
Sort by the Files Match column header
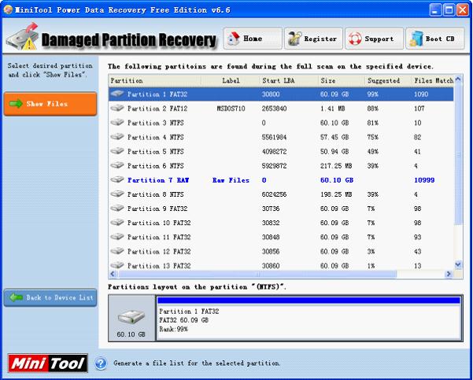[x=432, y=80]
